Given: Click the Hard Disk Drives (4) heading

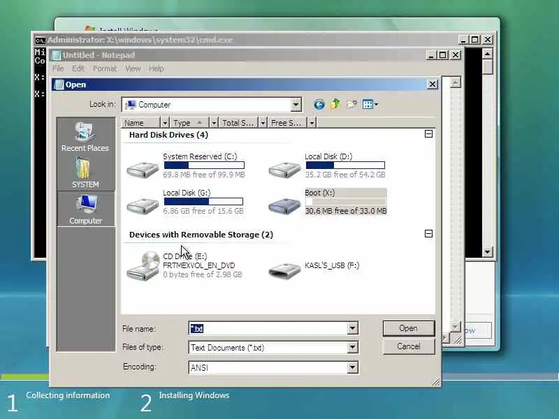Looking at the screenshot, I should pyautogui.click(x=168, y=135).
